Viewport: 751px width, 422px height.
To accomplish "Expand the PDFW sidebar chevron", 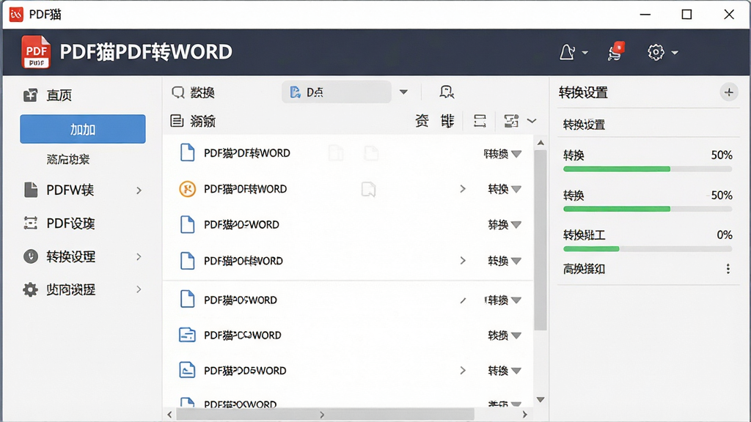I will (x=139, y=190).
